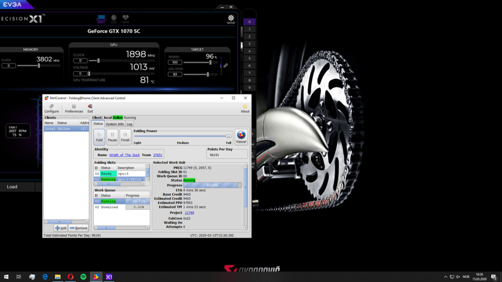
Task: Select work queue 00 Running row
Action: (x=121, y=201)
